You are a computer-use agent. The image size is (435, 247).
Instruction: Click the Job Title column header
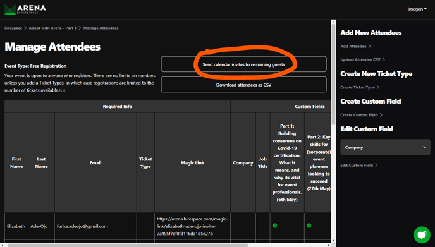tap(263, 163)
